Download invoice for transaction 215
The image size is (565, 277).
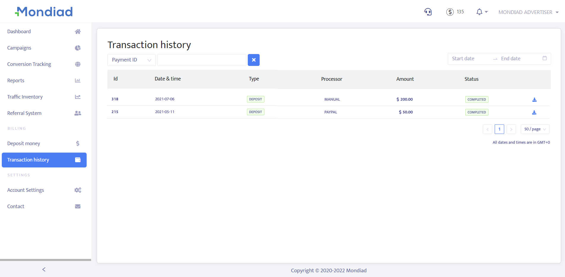[x=534, y=113]
